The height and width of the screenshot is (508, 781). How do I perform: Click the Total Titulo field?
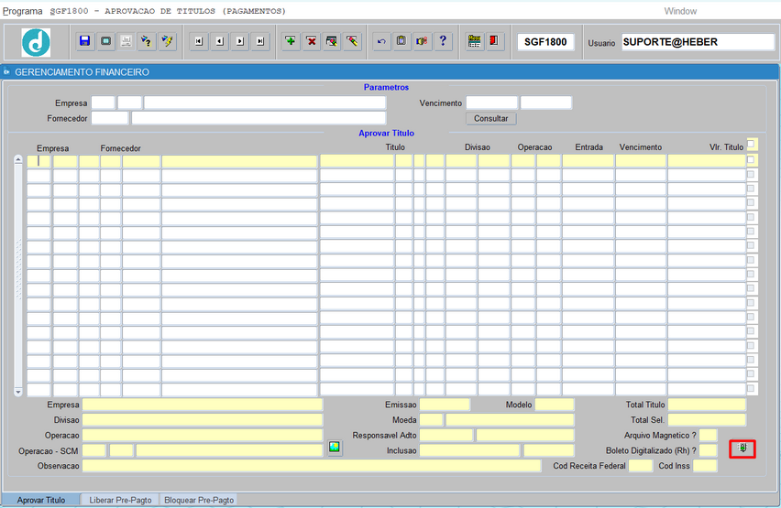pos(707,405)
